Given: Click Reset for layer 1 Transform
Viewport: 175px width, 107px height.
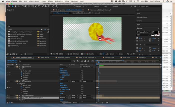Looking at the screenshot, I should 61,69.
